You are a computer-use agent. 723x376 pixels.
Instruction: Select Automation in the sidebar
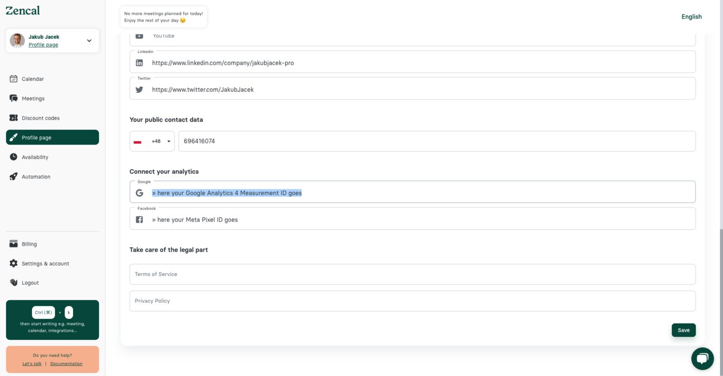click(x=36, y=176)
